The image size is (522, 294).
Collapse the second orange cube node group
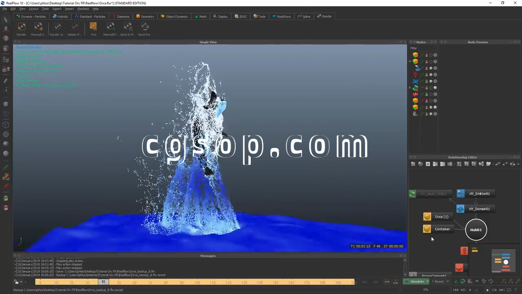click(410, 62)
